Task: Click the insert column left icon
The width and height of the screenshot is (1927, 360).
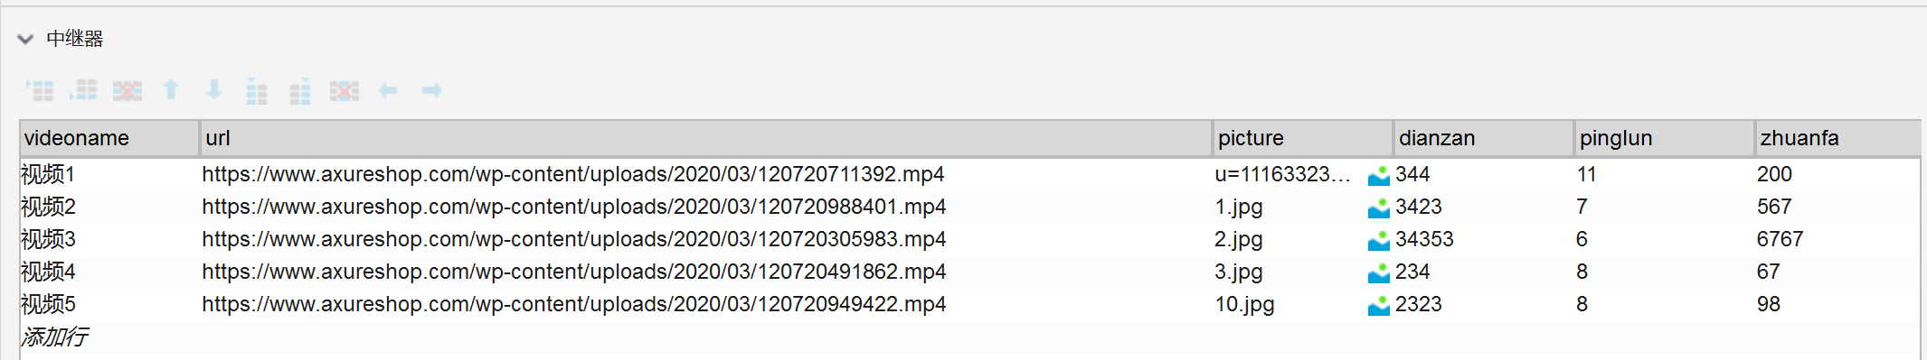Action: coord(257,91)
